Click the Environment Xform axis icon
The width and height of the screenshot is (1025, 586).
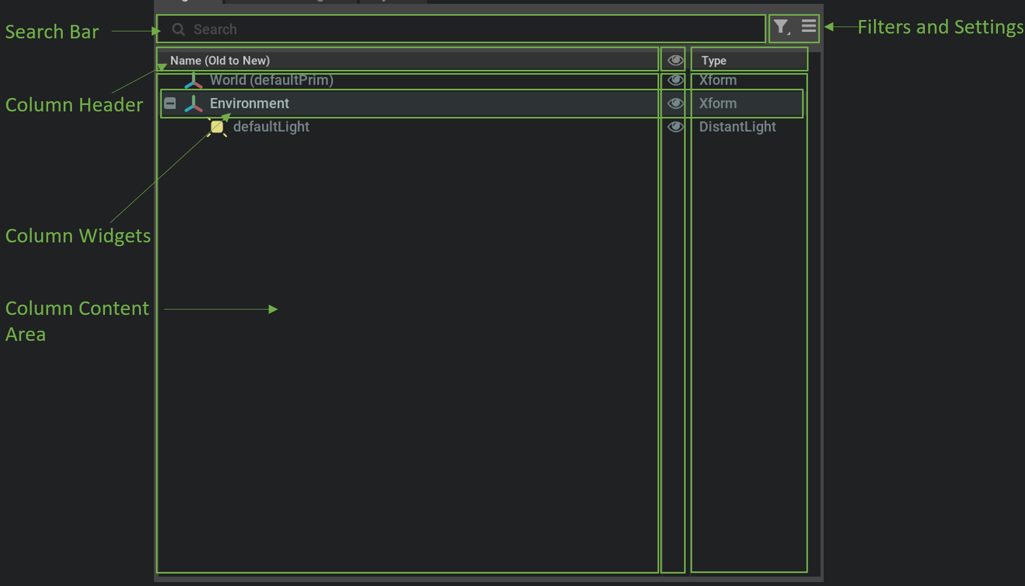coord(193,103)
